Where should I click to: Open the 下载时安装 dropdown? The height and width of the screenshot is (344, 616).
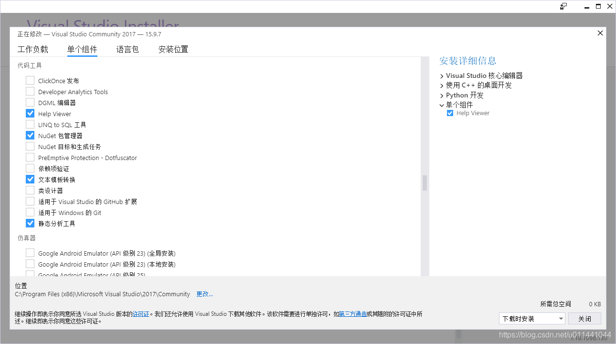tap(532, 319)
